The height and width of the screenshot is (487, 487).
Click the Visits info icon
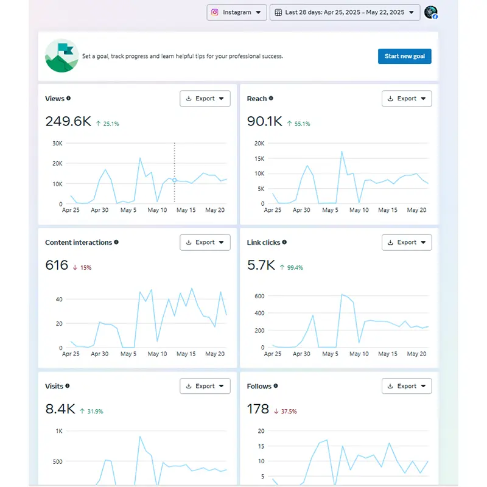(68, 386)
